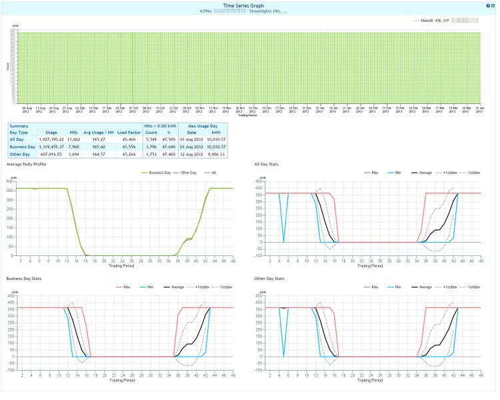Viewport: 500px width, 400px height.
Task: Click the percentage value 47.46%
Action: pos(169,154)
